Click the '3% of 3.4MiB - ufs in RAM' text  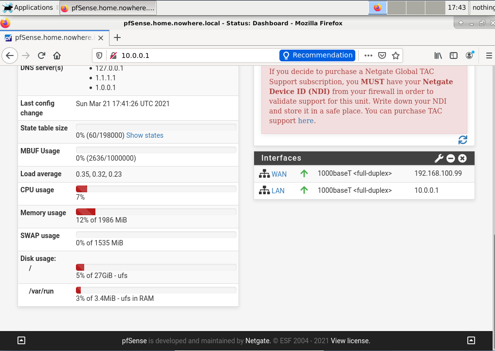[x=114, y=298]
